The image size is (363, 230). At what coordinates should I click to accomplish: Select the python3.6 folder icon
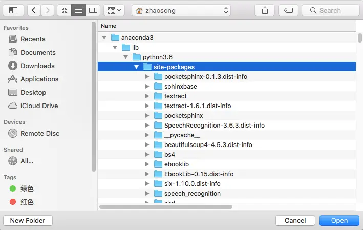click(137, 57)
